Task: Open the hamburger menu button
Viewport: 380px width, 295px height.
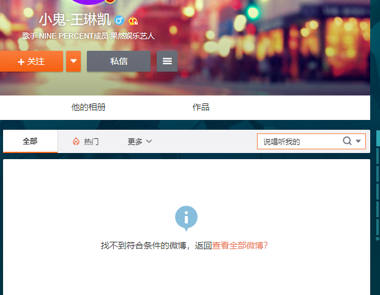Action: 167,61
